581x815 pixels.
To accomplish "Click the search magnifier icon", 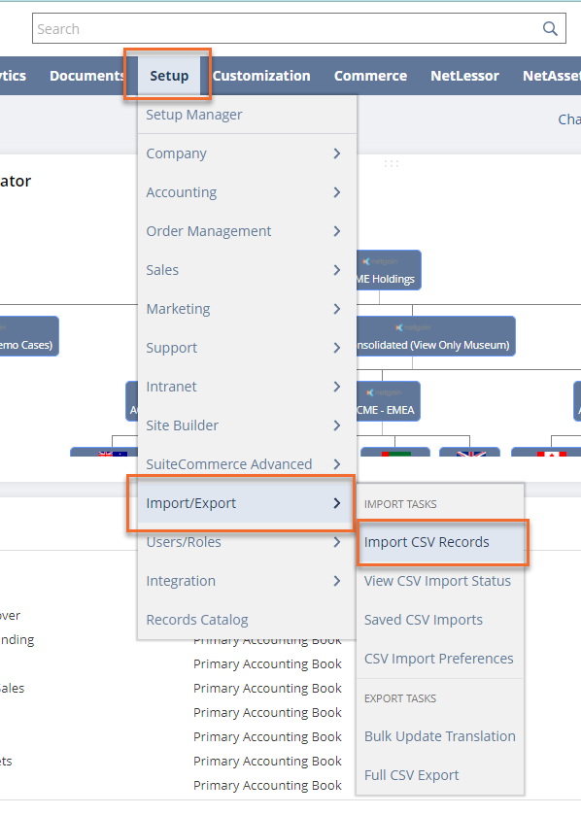I will (550, 28).
